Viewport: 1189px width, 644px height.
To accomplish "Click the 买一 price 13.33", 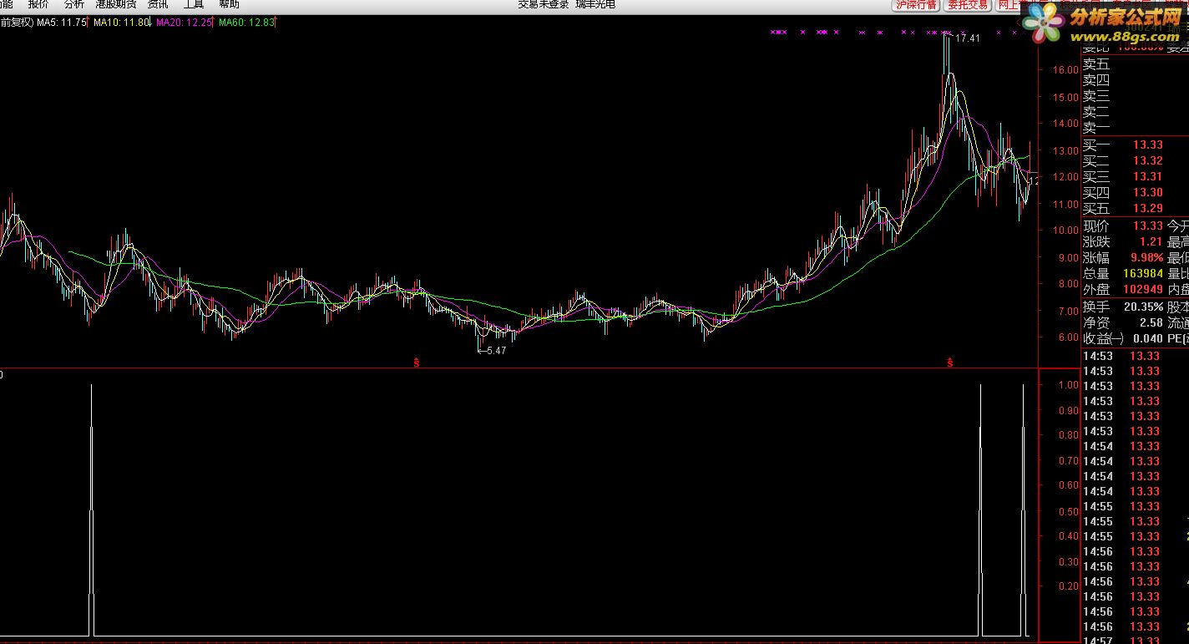I will (1148, 145).
